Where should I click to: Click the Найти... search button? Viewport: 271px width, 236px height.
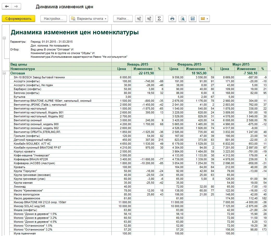(123, 18)
